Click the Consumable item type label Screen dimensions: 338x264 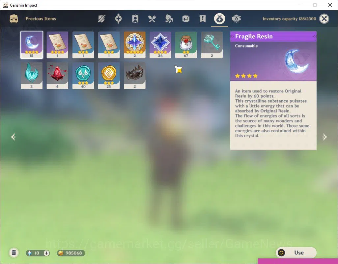pos(246,46)
